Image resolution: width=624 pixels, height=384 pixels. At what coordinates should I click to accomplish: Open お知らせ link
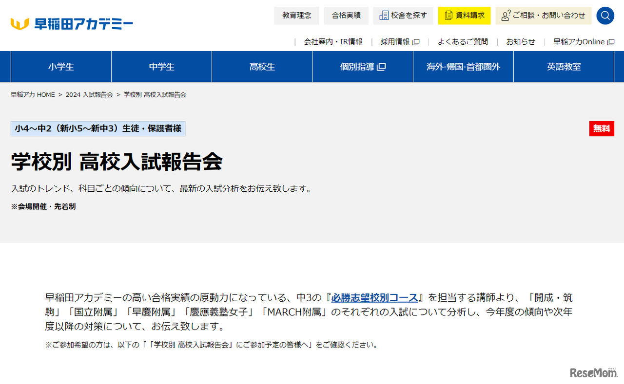521,42
